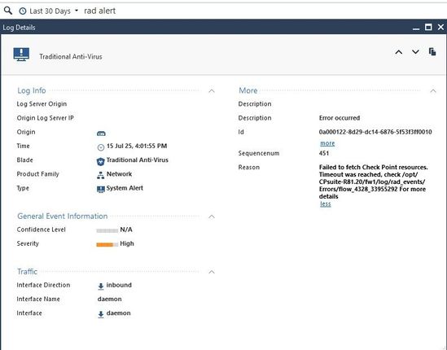Copy log details with clipboard icon
Image resolution: width=447 pixels, height=350 pixels.
[432, 51]
